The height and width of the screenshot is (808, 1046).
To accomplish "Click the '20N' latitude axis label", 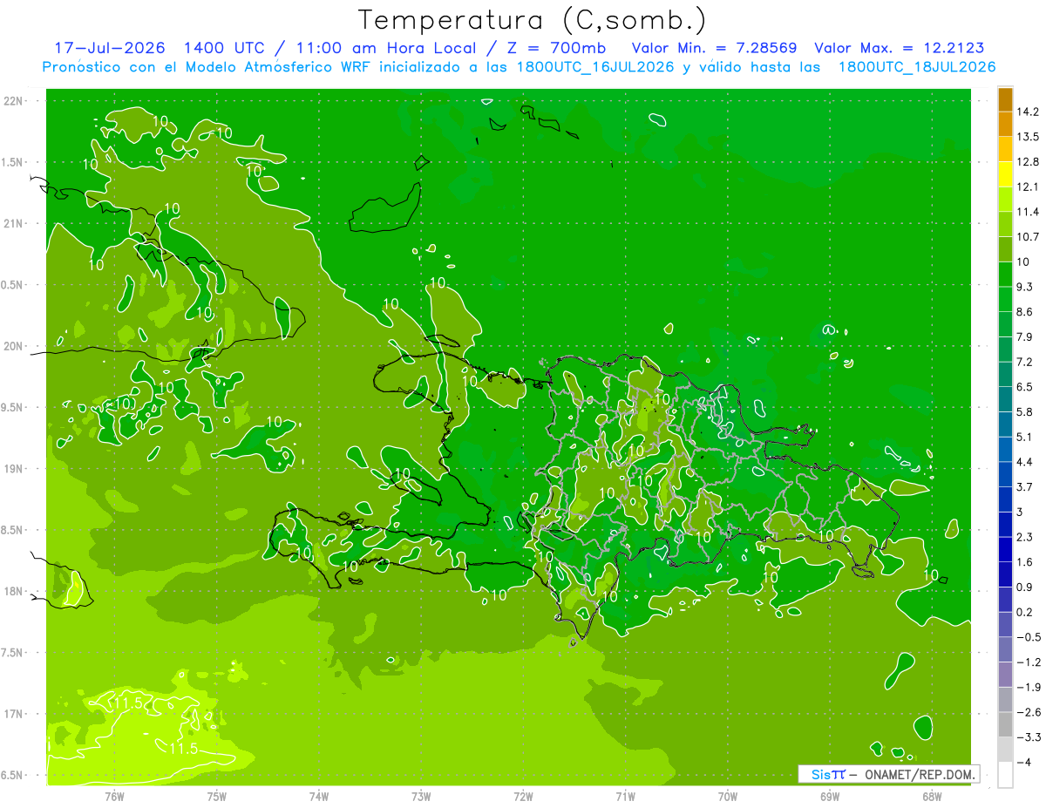I will [x=12, y=346].
